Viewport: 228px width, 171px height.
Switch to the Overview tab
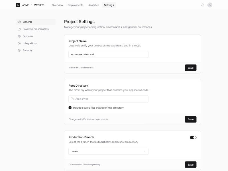point(57,5)
